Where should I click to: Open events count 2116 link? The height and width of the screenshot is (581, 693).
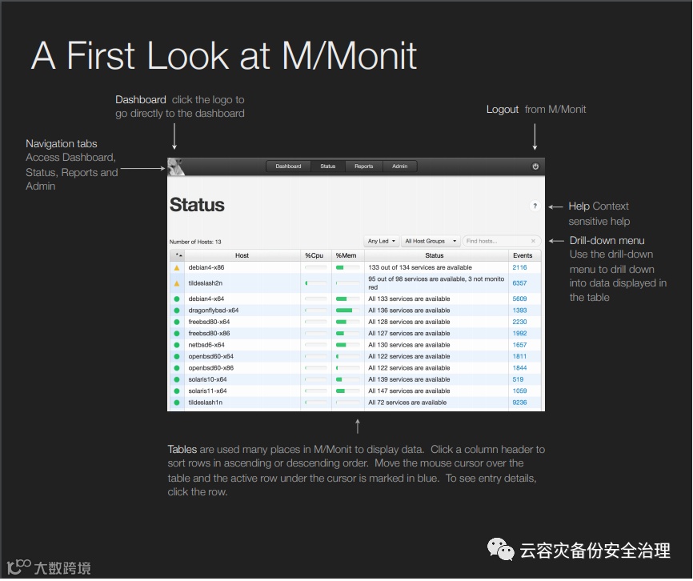[x=519, y=268]
